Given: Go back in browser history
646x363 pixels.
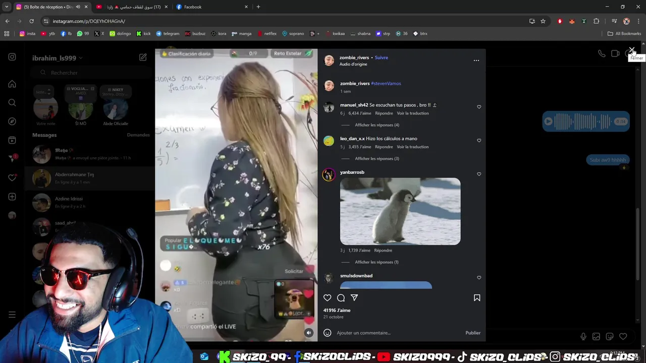Looking at the screenshot, I should tap(7, 21).
